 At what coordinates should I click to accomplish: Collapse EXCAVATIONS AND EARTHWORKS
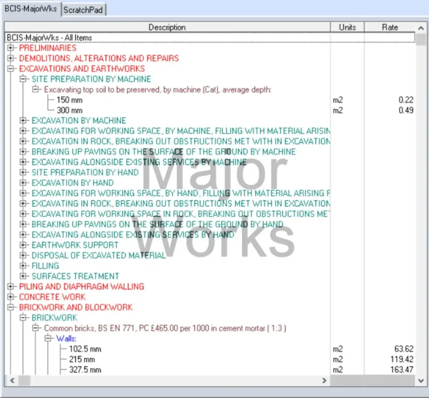[10, 69]
